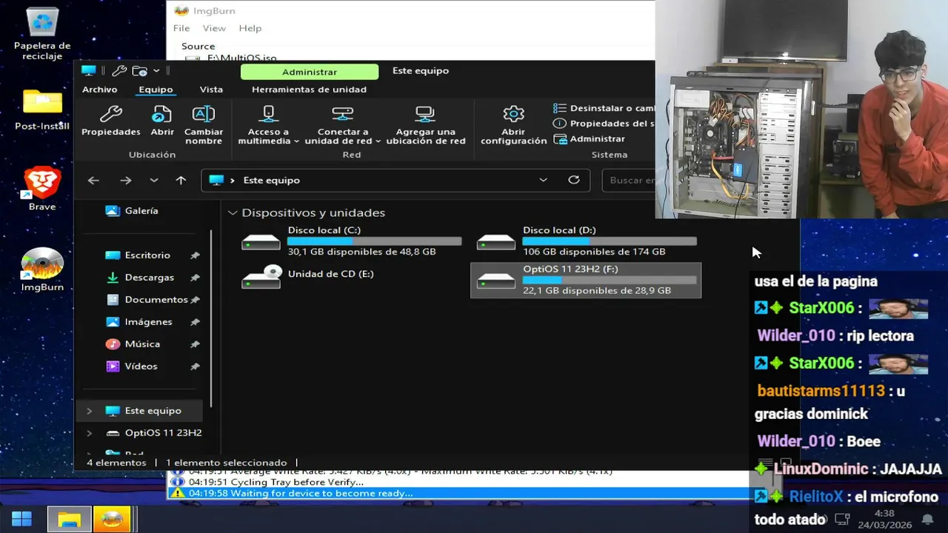
Task: Go back in Explorer navigation
Action: coord(93,181)
